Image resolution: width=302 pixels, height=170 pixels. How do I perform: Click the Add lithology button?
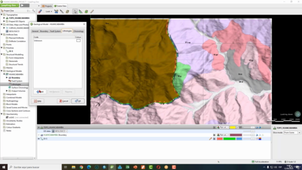click(x=40, y=92)
